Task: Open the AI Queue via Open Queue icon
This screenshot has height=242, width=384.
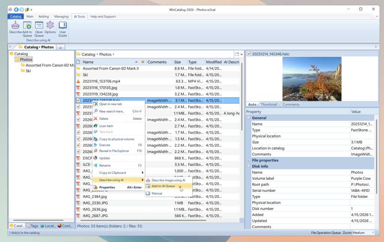Action: tap(39, 26)
